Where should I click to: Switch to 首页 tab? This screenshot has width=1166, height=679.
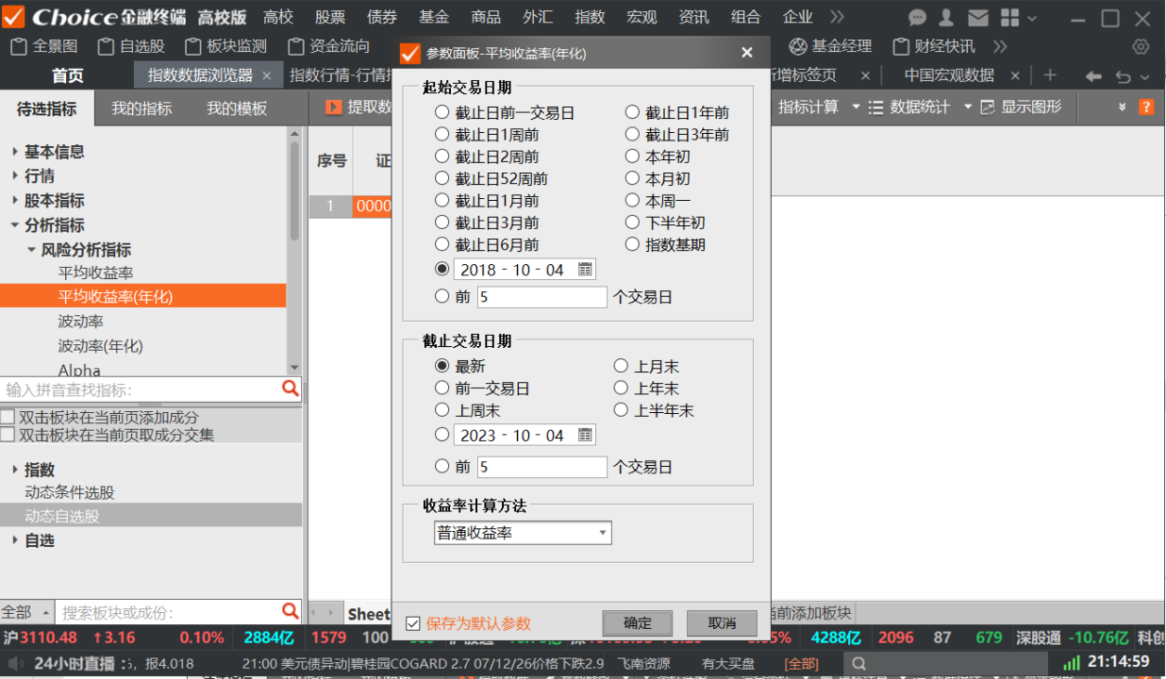click(68, 75)
